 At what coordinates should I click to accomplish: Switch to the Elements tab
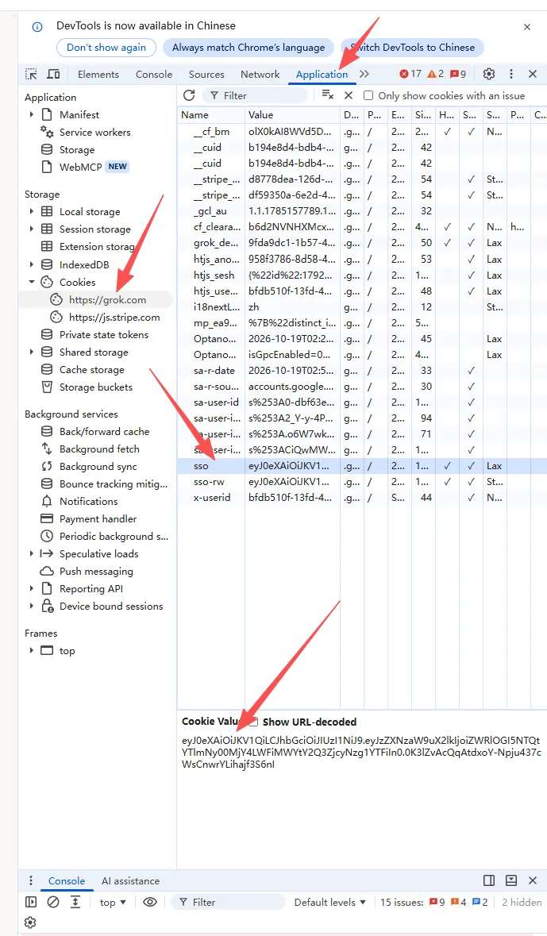click(98, 74)
